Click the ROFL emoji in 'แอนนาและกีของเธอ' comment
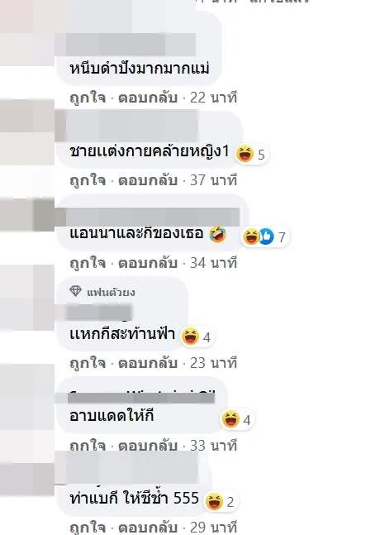This screenshot has width=366, height=535. tap(217, 234)
